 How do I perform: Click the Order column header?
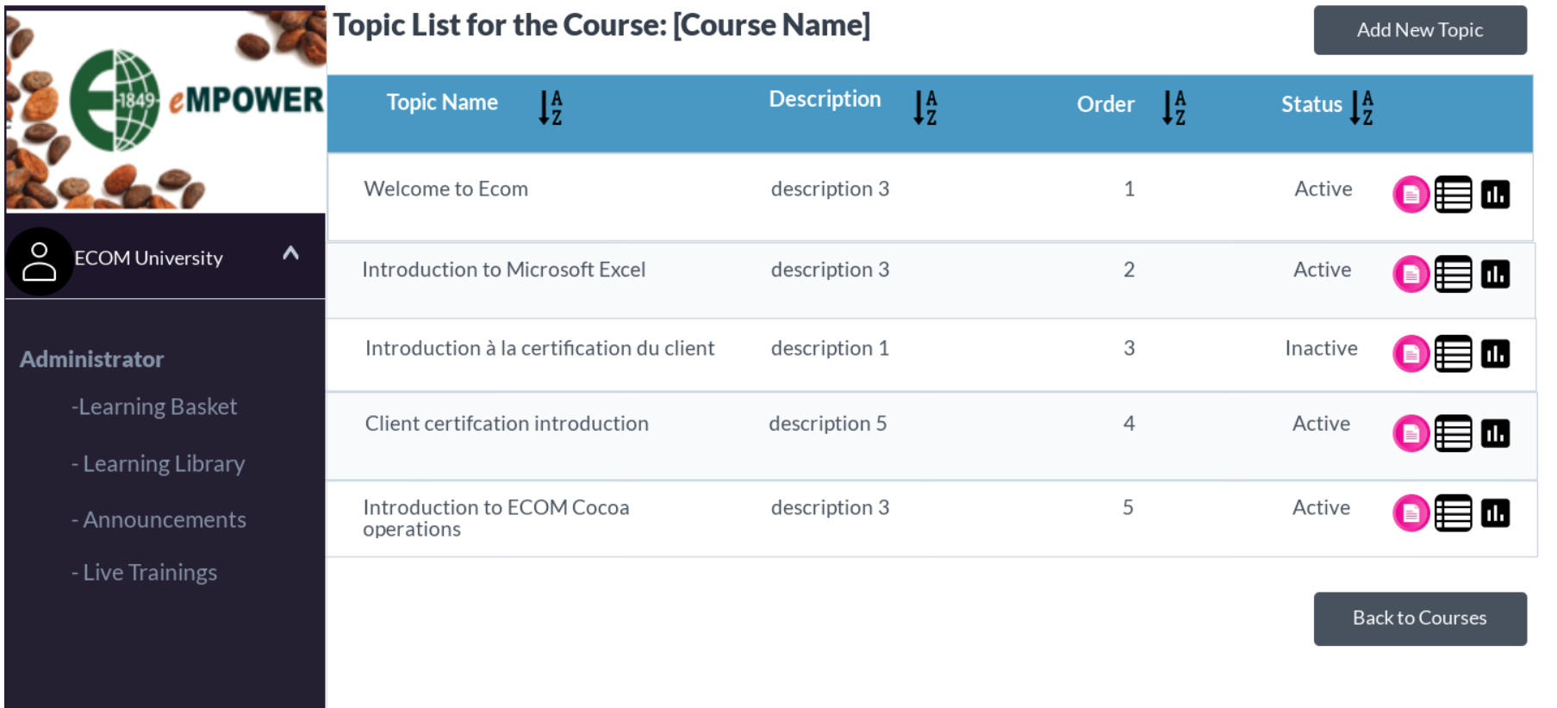click(1105, 104)
